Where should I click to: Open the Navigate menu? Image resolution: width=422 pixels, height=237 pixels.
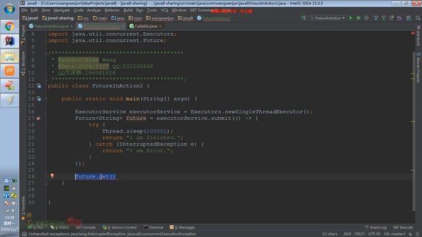point(61,11)
